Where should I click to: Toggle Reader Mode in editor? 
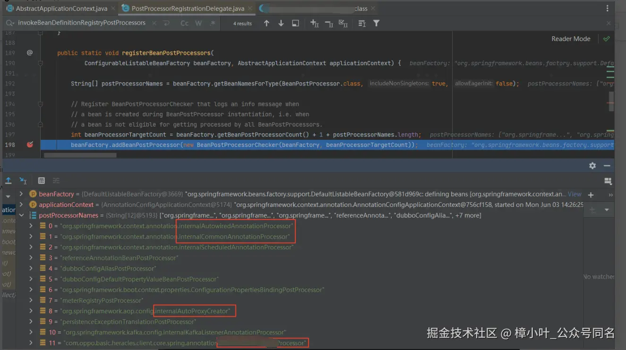click(x=571, y=39)
